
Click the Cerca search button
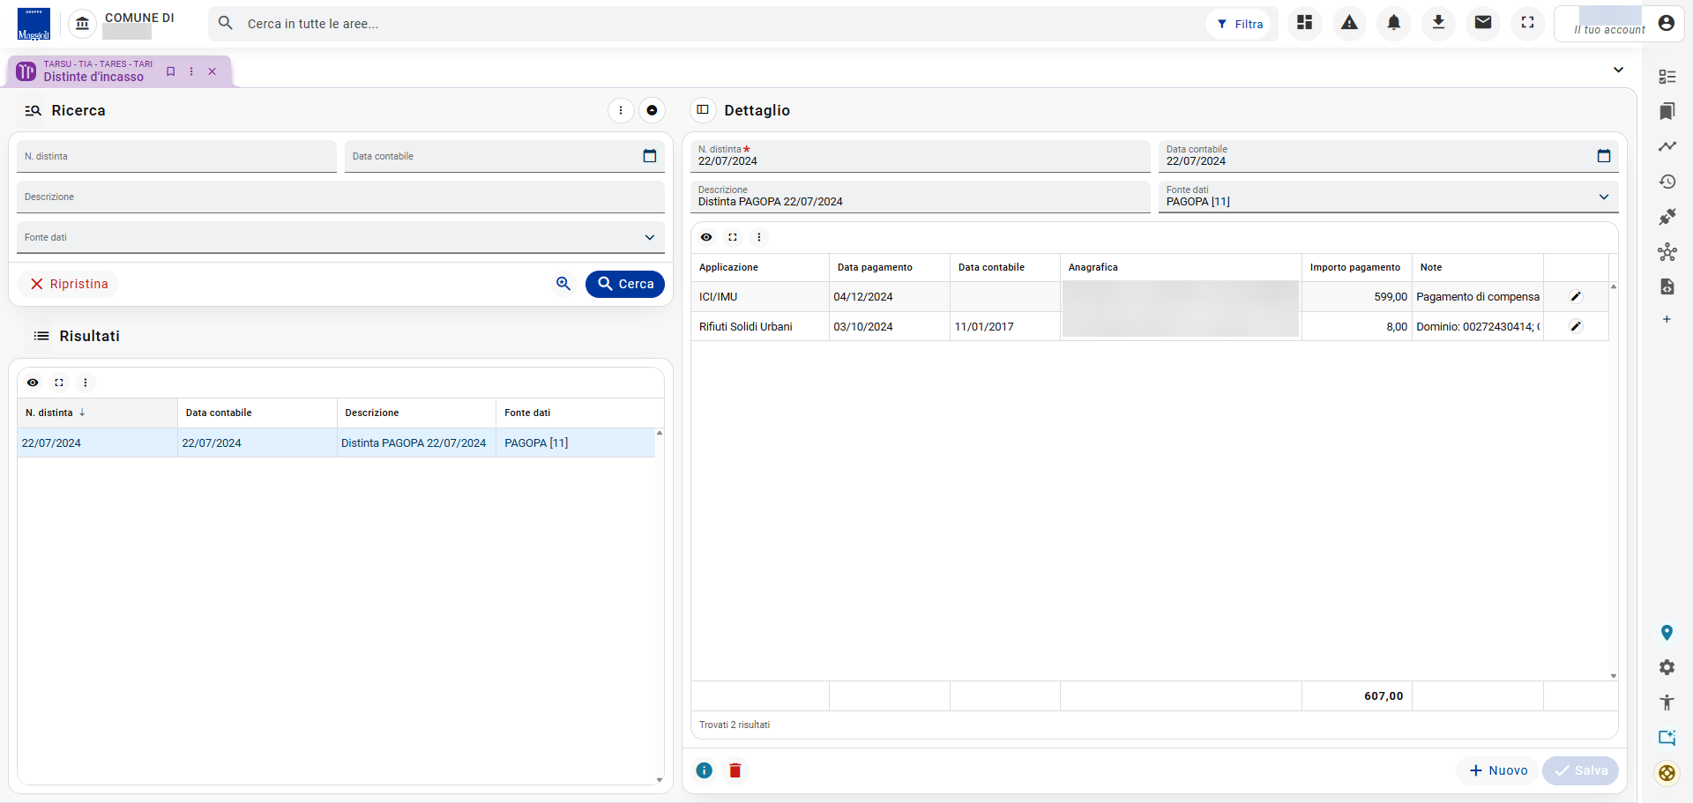pos(625,284)
